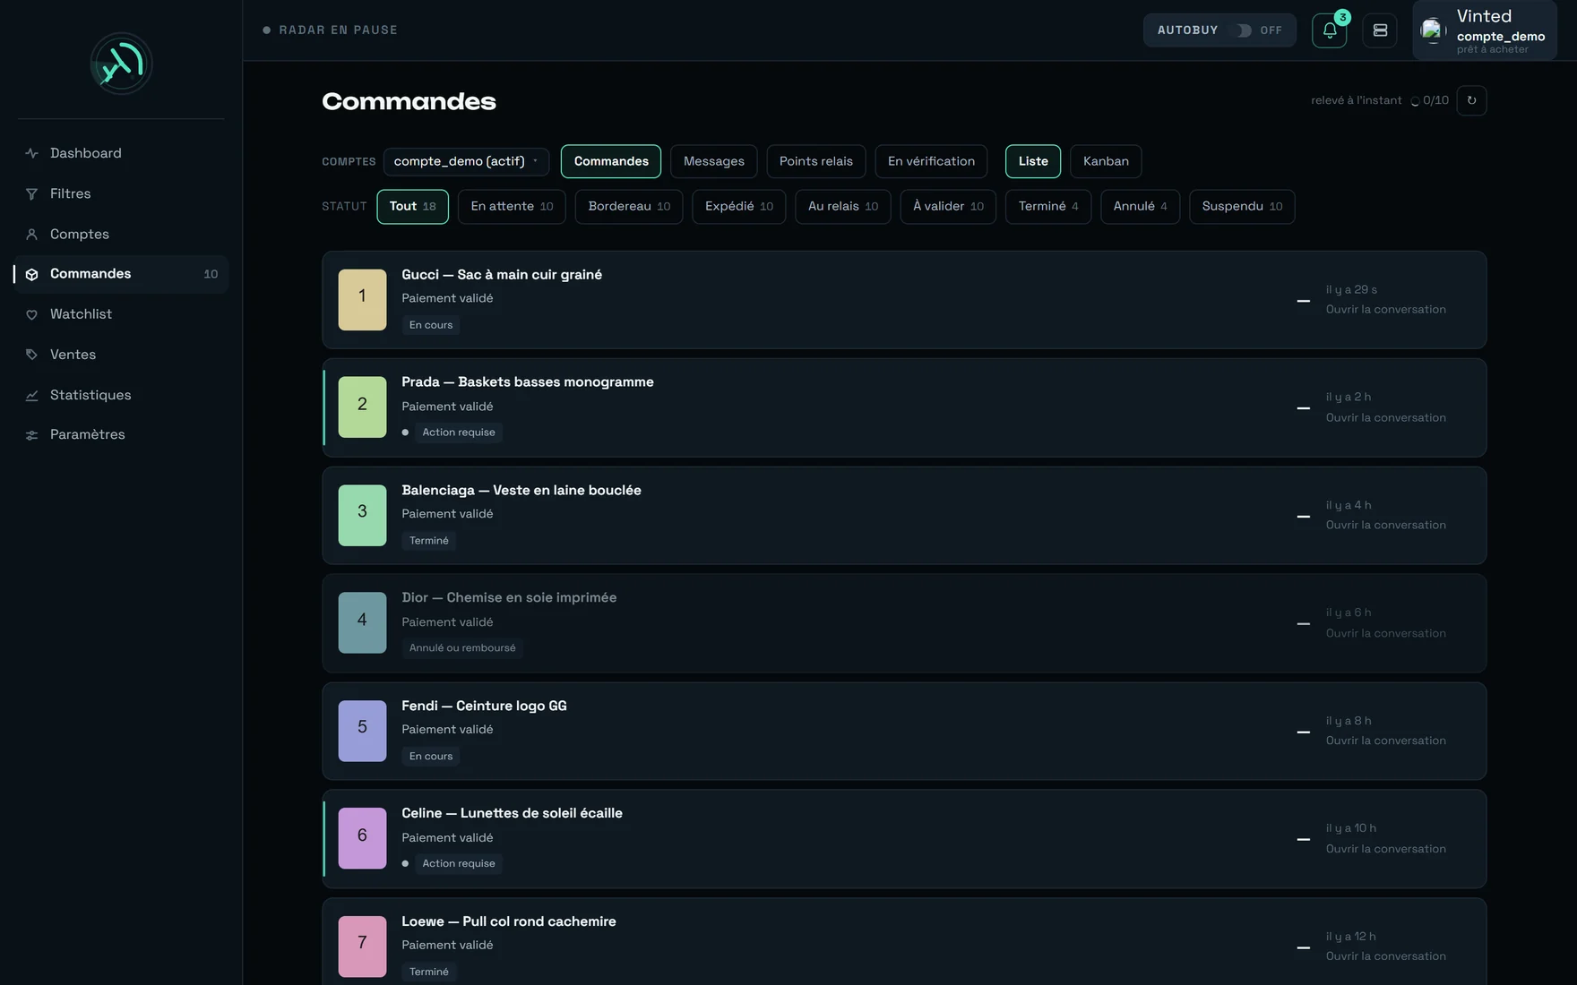Switch to the Messages tab
Screen dimensions: 1577x985
click(714, 161)
